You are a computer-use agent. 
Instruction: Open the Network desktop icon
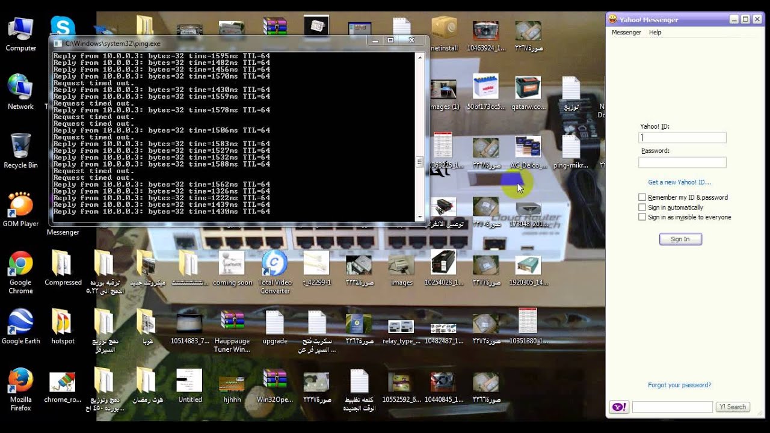(x=20, y=92)
